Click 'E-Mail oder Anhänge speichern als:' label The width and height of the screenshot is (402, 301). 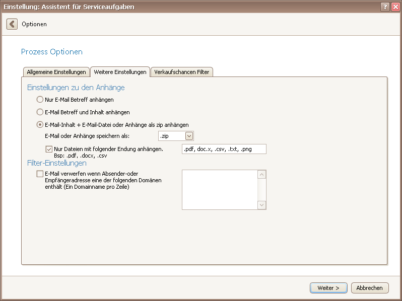tap(87, 136)
